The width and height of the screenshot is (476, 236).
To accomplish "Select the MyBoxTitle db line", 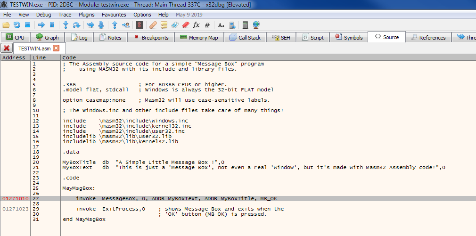I will coord(143,163).
